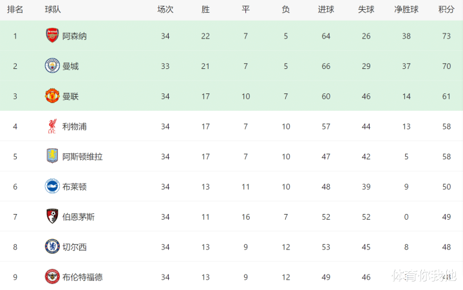Click the Manchester City club crest

tap(52, 66)
